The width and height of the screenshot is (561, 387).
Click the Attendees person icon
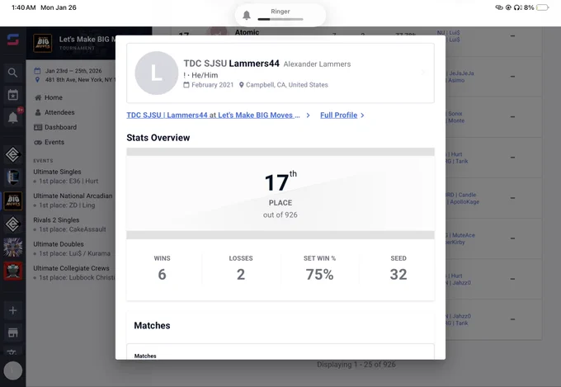(38, 112)
